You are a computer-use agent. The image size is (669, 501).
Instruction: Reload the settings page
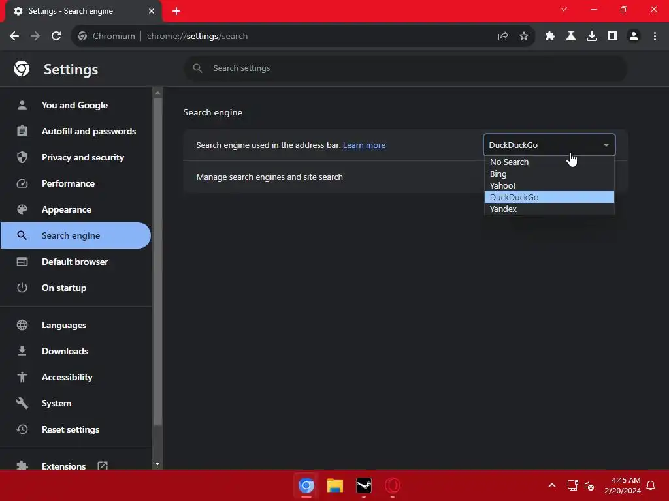(56, 37)
